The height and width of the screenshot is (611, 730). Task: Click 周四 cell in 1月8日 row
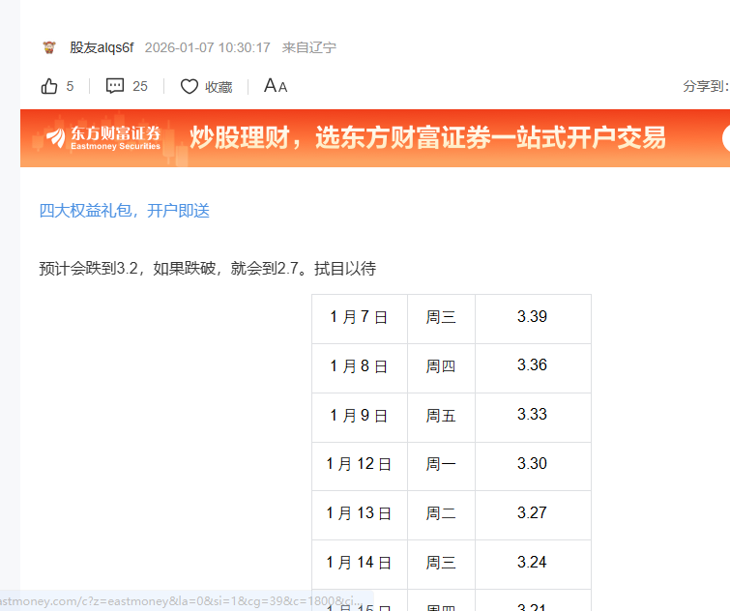tap(441, 368)
